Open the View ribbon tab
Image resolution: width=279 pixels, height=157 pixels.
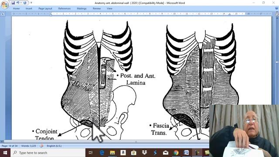point(109,8)
